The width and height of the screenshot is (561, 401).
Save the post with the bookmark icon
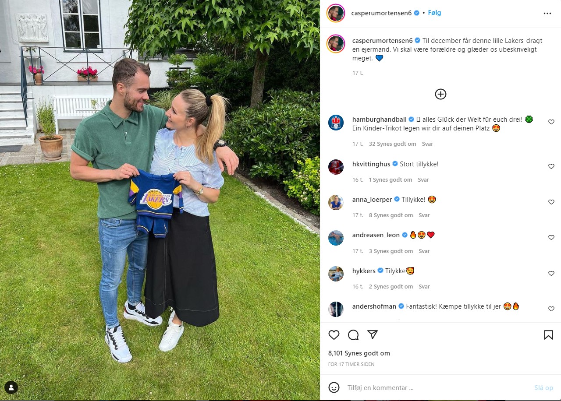tap(548, 335)
